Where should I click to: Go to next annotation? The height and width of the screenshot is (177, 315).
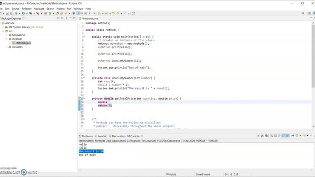coord(99,13)
